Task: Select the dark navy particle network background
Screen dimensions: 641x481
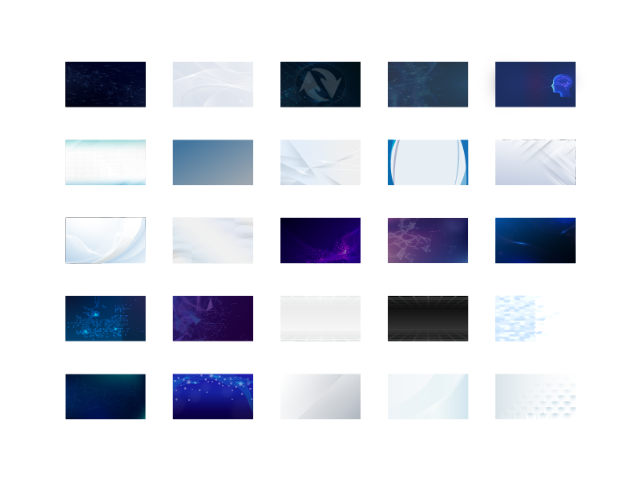Action: (105, 83)
